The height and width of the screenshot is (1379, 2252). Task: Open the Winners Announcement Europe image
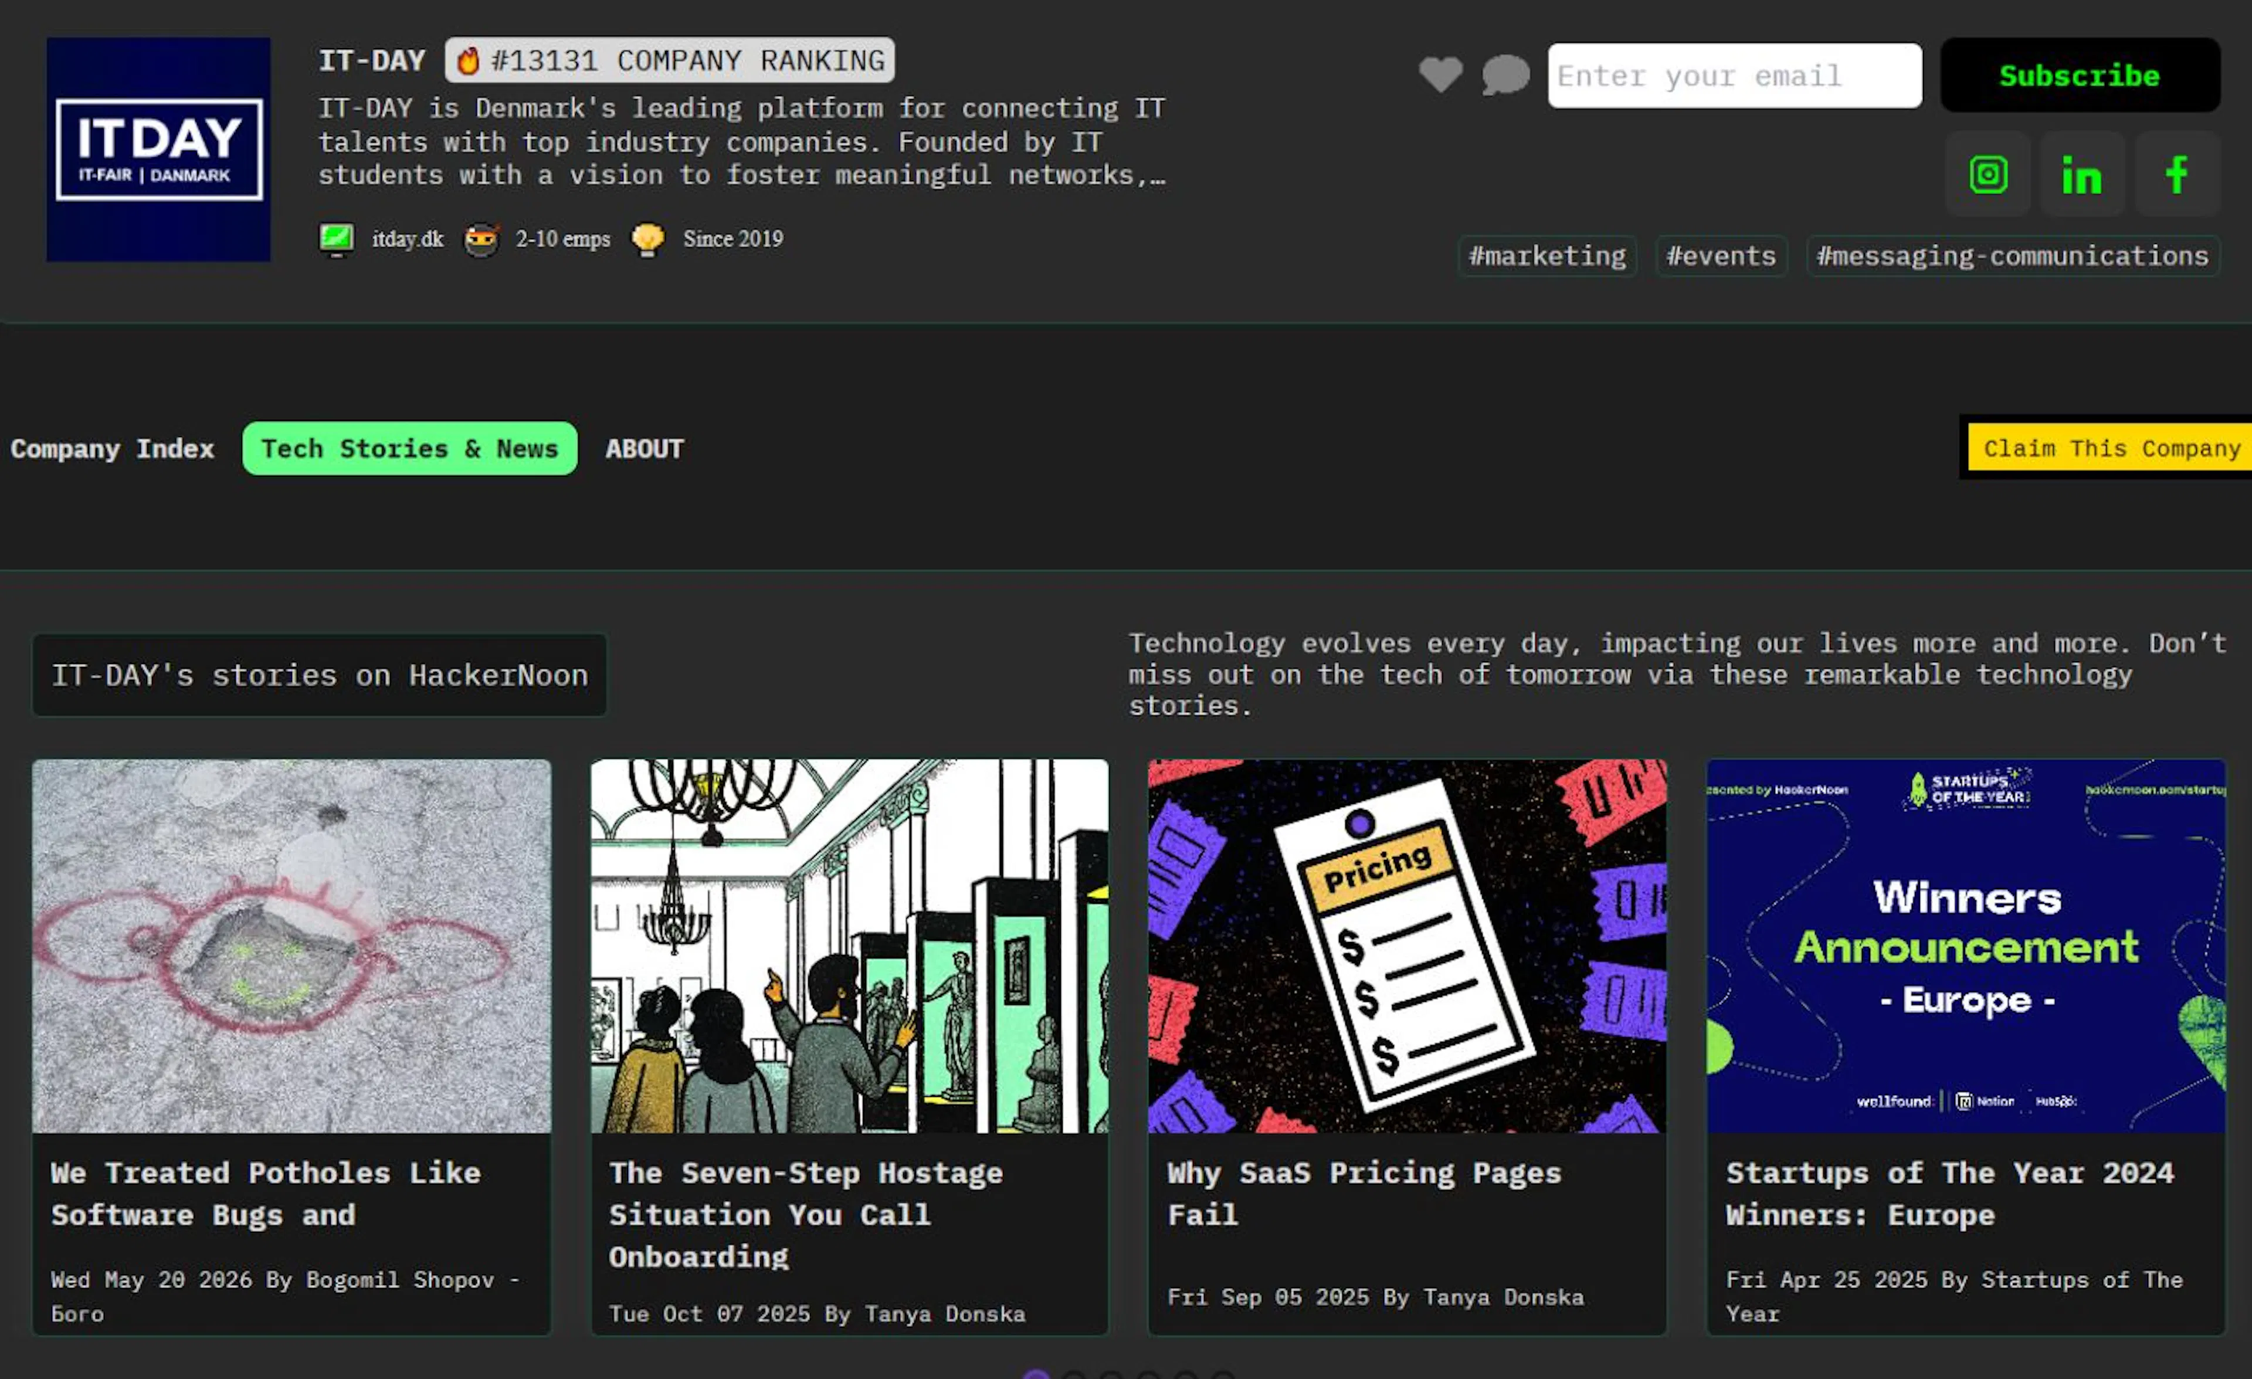point(1966,946)
